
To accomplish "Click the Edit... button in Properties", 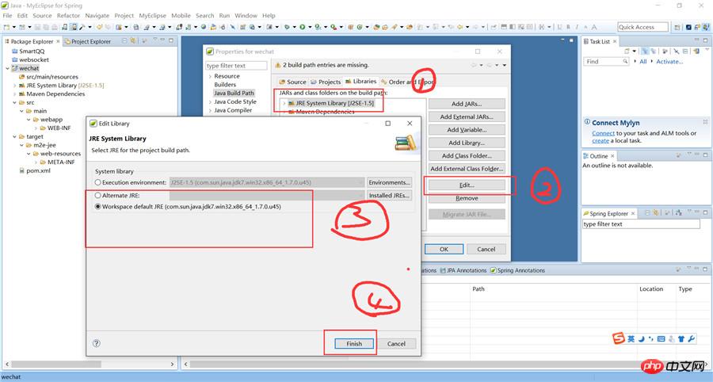I will tap(467, 185).
